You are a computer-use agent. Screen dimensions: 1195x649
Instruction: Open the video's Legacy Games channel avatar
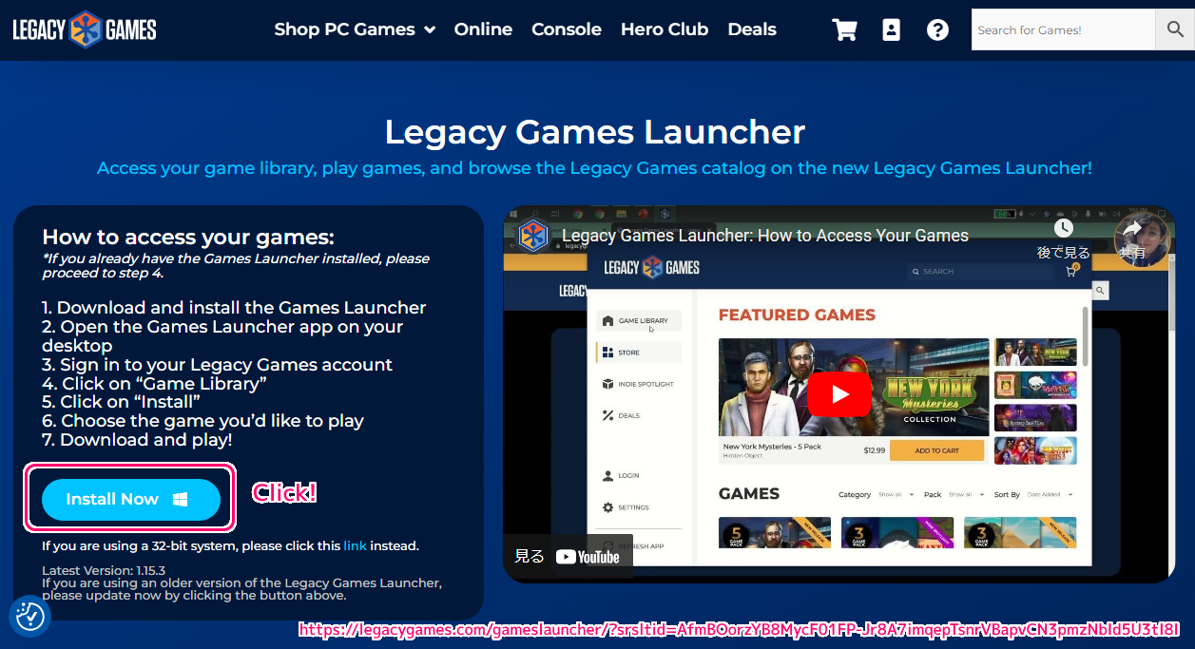tap(532, 236)
